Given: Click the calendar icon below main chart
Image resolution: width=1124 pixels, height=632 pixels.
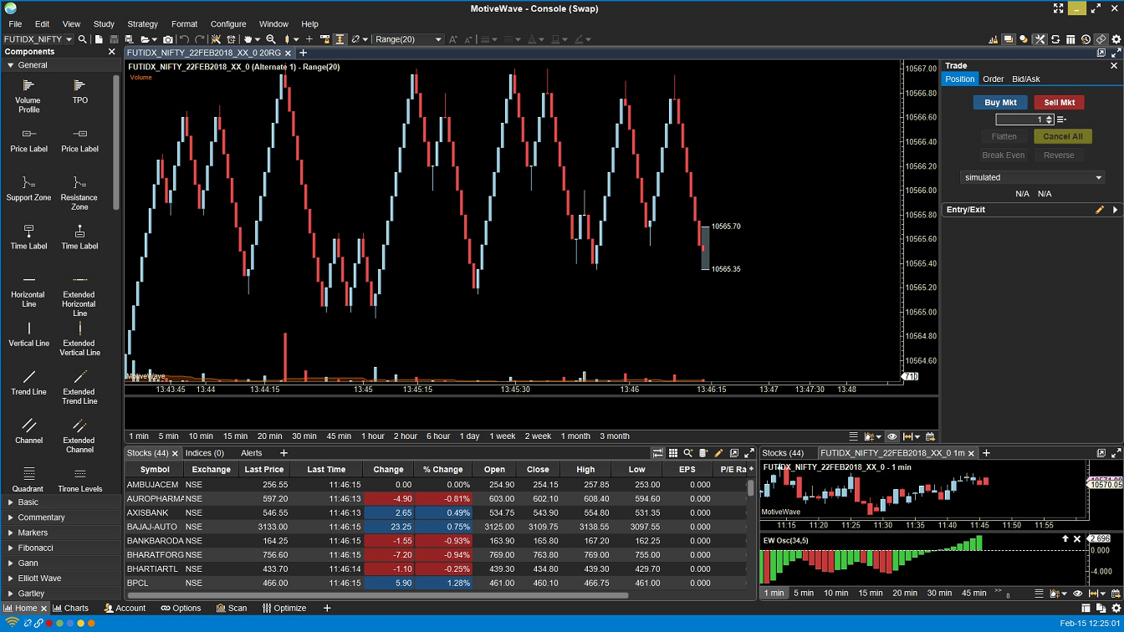Looking at the screenshot, I should point(930,436).
